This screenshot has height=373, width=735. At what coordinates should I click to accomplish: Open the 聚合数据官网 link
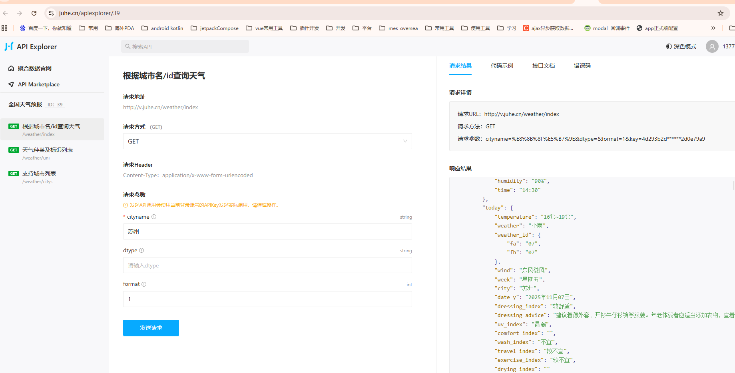point(30,68)
